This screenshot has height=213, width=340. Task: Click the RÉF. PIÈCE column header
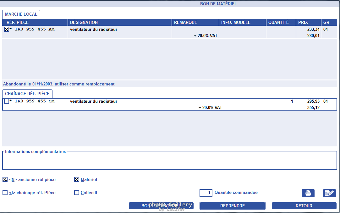click(35, 22)
